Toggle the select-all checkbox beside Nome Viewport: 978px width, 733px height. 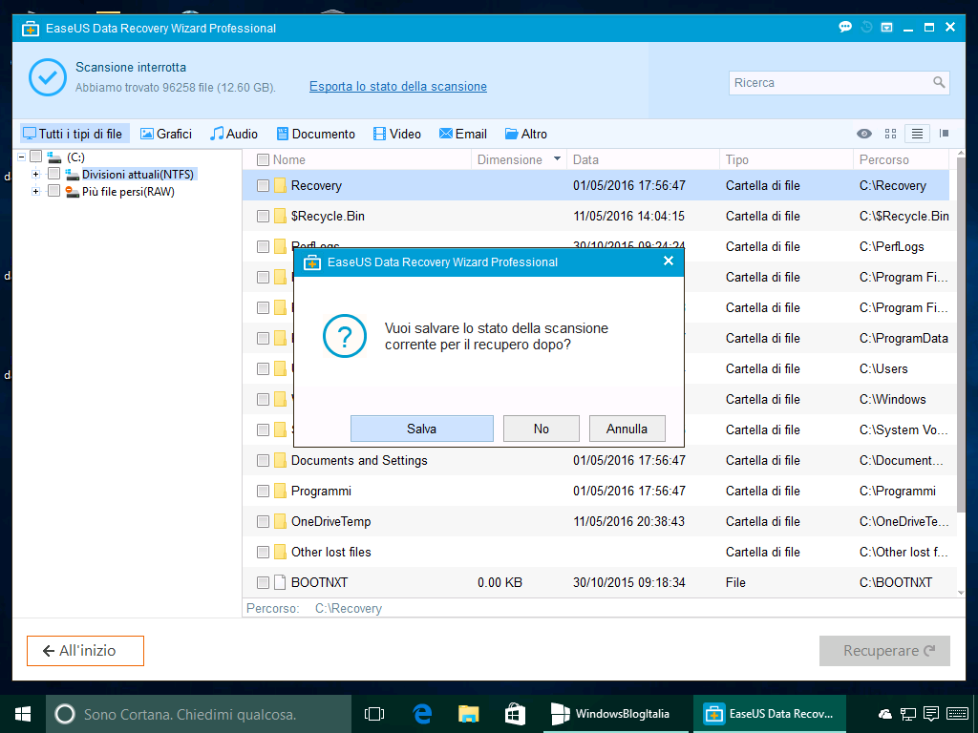tap(264, 160)
